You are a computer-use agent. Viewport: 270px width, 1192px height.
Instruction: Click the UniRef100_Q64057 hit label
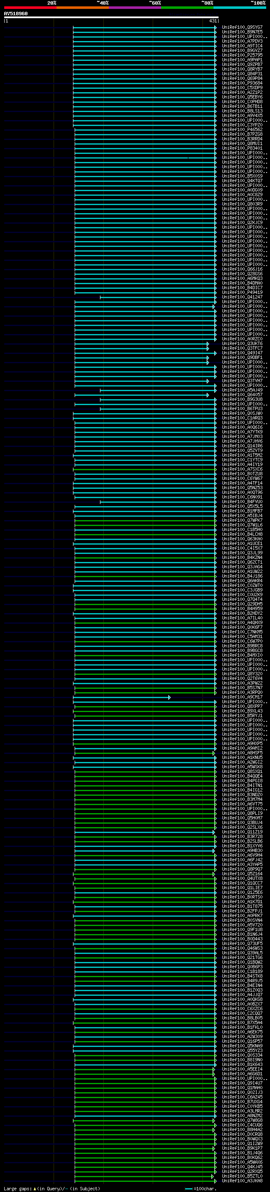[x=242, y=395]
